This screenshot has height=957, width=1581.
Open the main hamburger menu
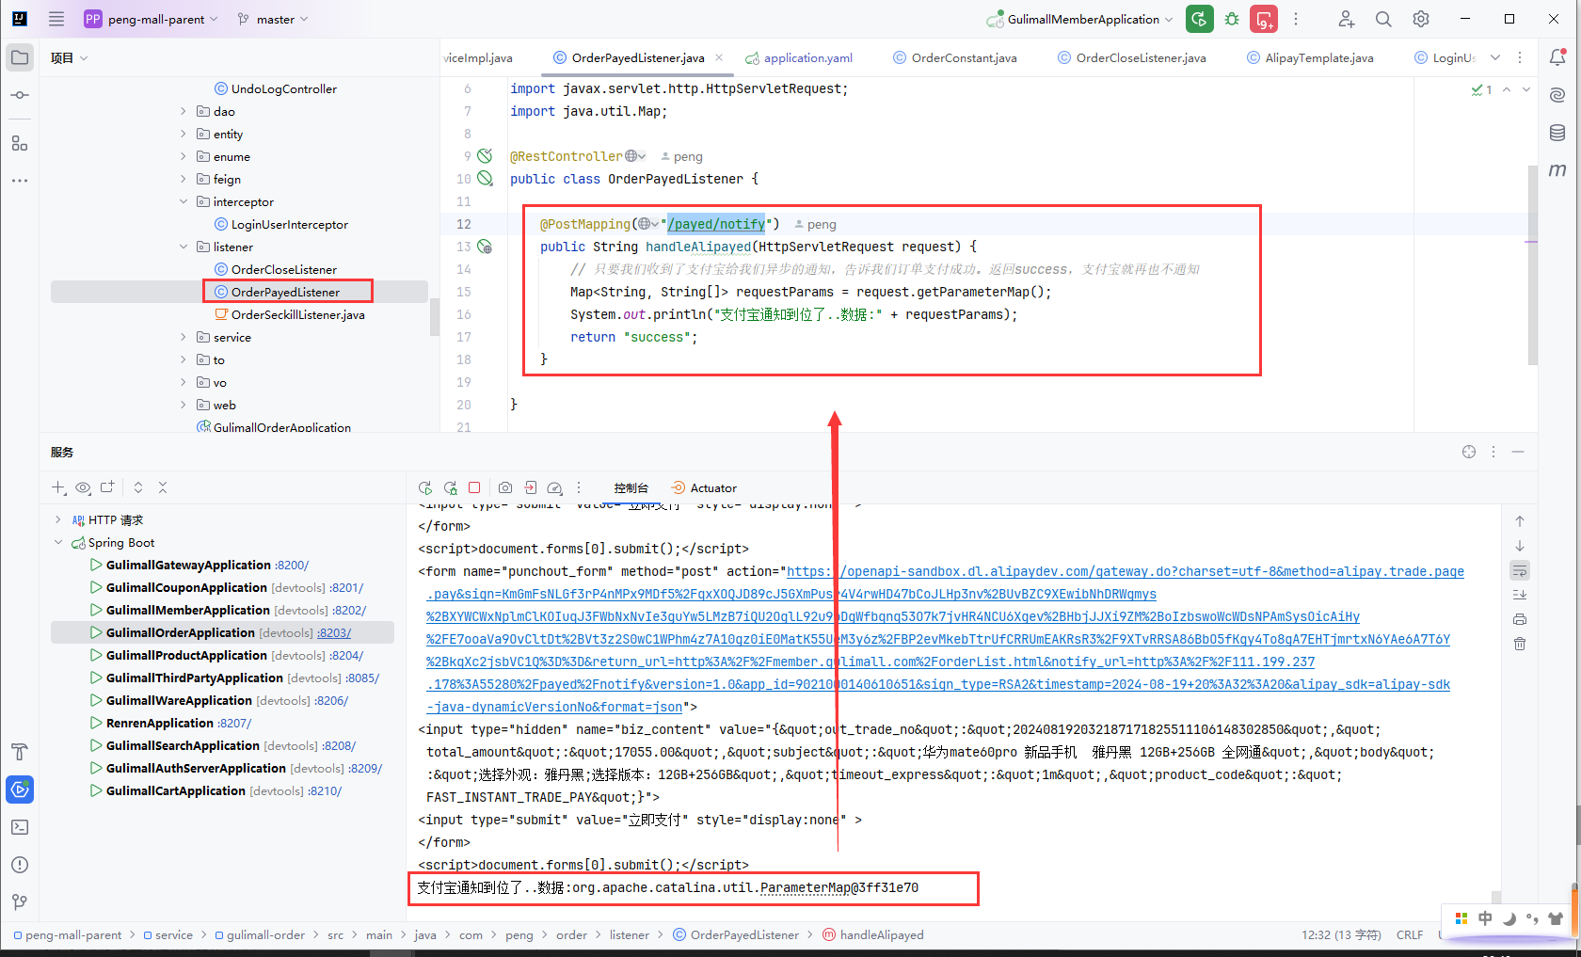click(56, 19)
